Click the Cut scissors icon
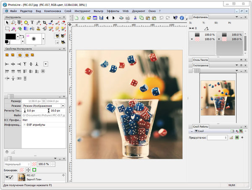 [135, 18]
